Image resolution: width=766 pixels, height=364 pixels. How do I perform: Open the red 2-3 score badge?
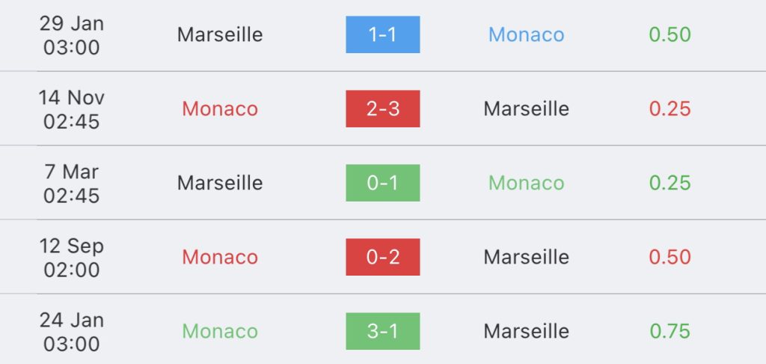(x=382, y=109)
